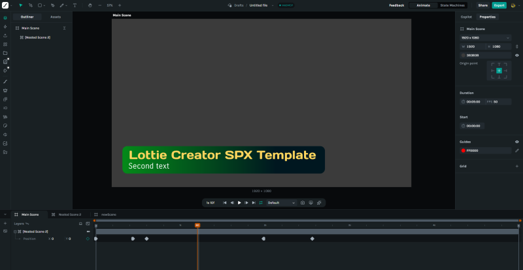The width and height of the screenshot is (523, 270).
Task: Click the Position keyframe diamond toggle
Action: 88,239
